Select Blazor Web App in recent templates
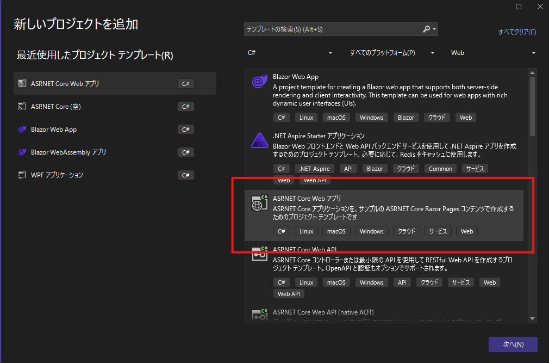 pos(115,130)
